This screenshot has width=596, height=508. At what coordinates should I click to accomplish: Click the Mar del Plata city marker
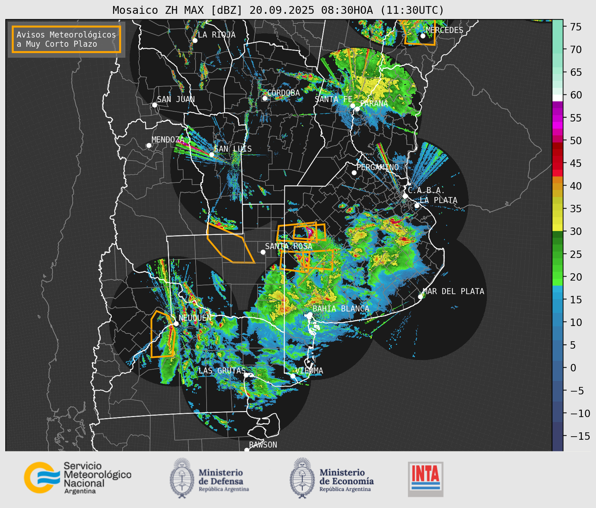(x=420, y=297)
